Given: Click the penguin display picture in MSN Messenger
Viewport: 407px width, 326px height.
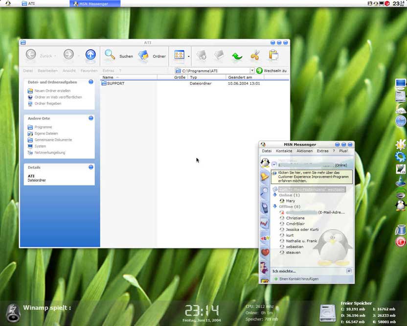Looking at the screenshot, I should (265, 163).
